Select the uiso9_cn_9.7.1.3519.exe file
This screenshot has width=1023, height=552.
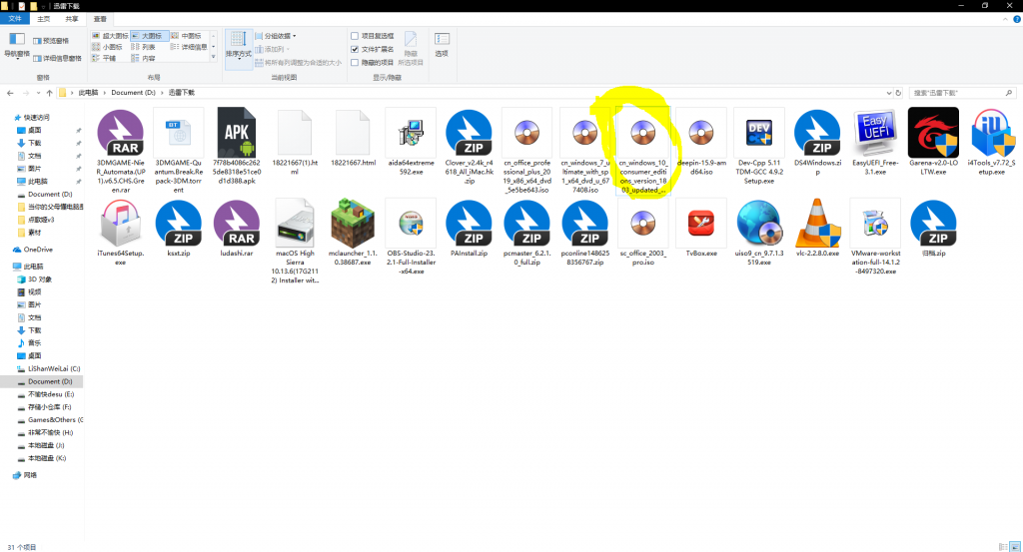click(x=759, y=233)
